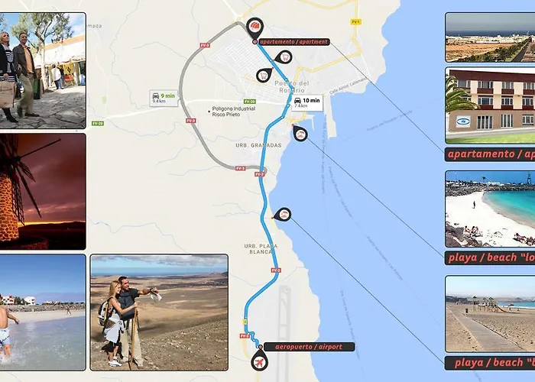Click the 'apartamento / apartment' map label
The width and height of the screenshot is (535, 382).
(x=293, y=42)
